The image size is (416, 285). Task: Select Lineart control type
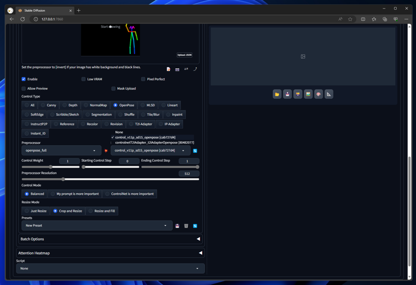pos(170,105)
